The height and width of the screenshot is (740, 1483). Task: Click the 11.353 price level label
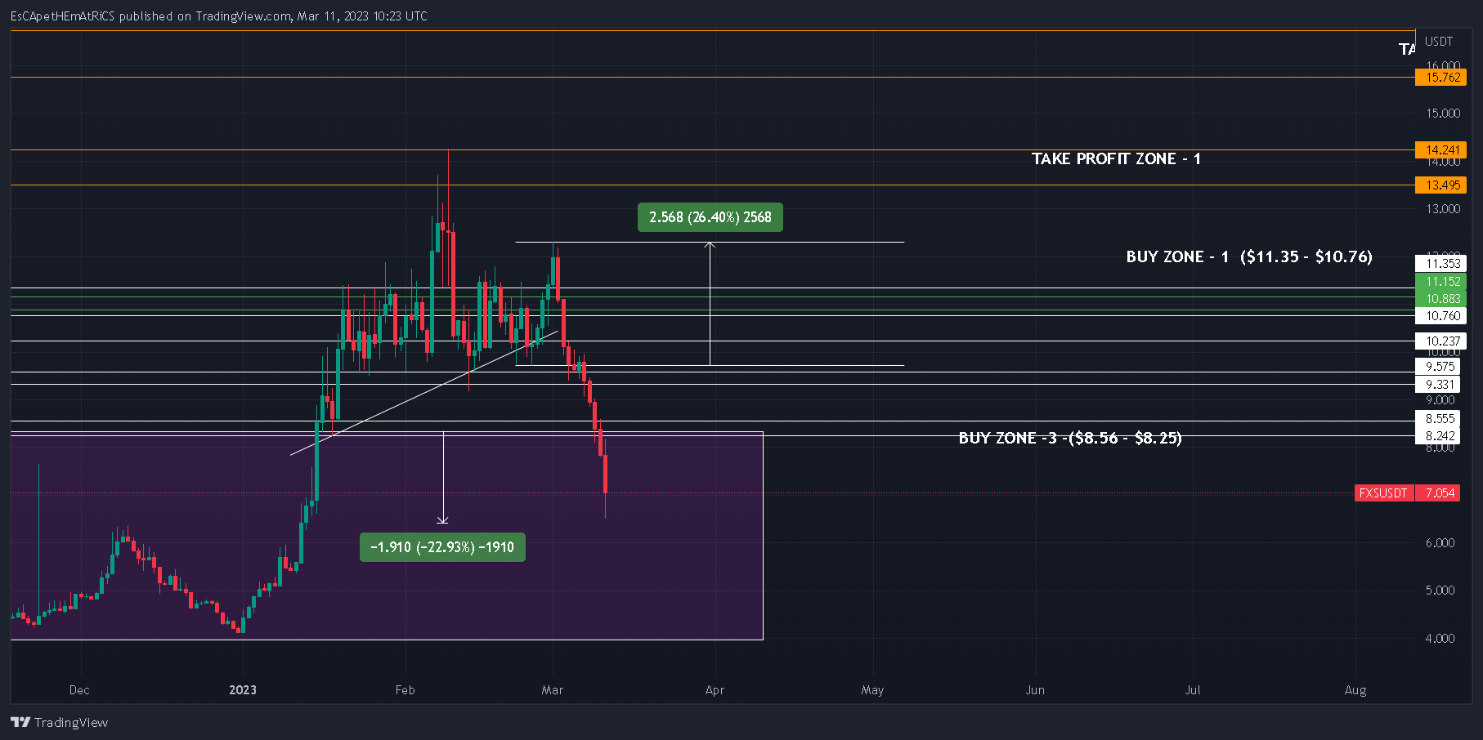coord(1440,263)
